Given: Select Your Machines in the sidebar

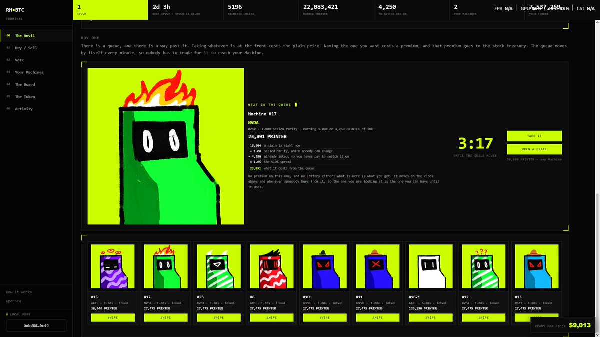Looking at the screenshot, I should 36,72.
